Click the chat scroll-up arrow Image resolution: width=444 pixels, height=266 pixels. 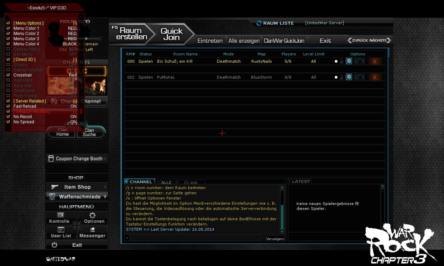[x=282, y=187]
